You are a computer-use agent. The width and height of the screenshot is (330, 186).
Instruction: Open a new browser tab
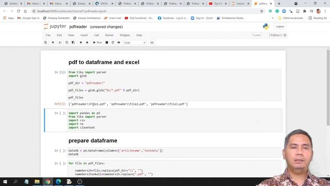coord(279,4)
